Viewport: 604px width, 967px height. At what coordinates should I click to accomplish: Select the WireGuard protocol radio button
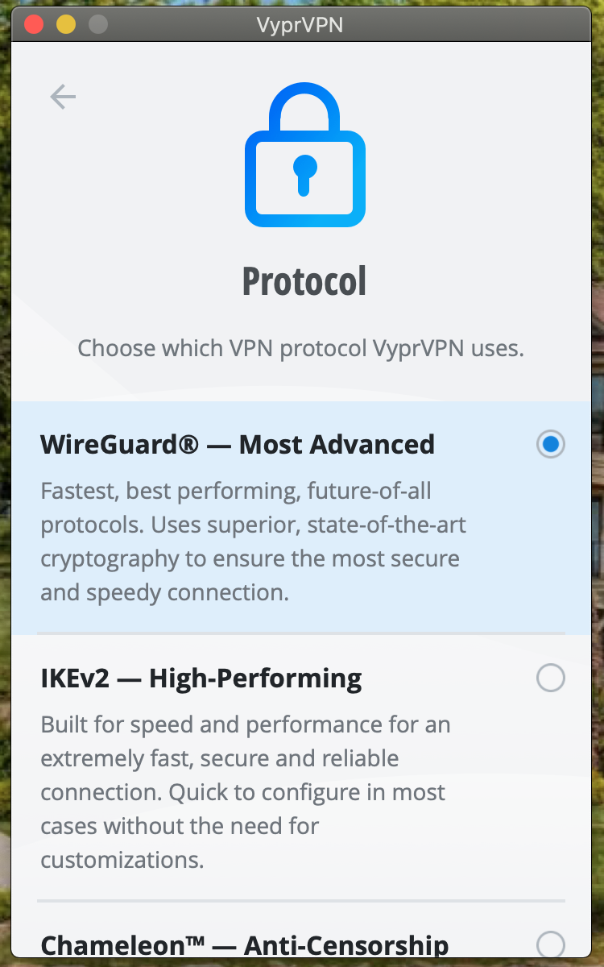click(x=551, y=444)
